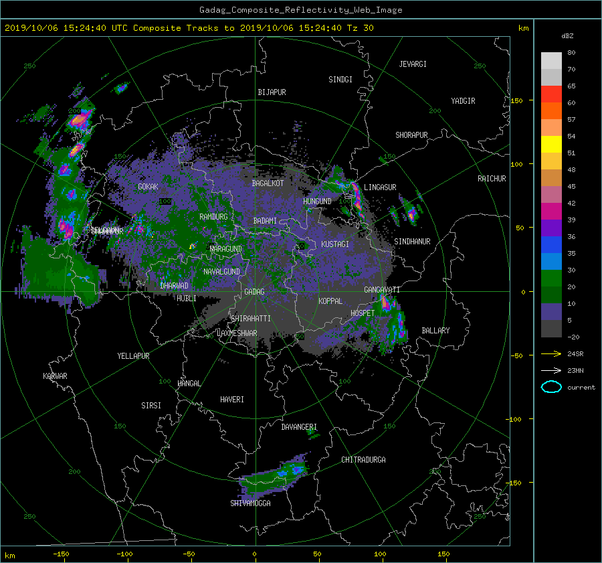
Task: Click the LAXMESHWAR city label
Action: (237, 333)
